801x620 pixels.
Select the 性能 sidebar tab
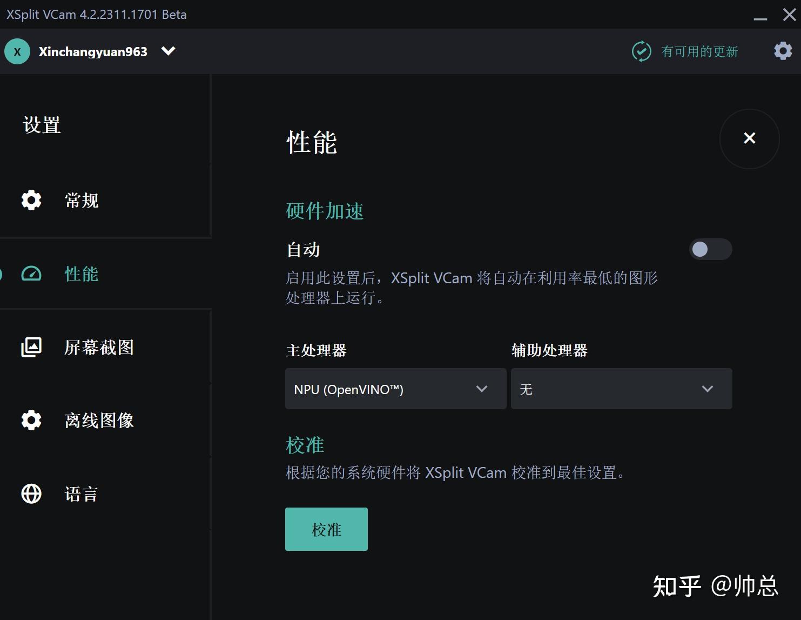point(105,274)
